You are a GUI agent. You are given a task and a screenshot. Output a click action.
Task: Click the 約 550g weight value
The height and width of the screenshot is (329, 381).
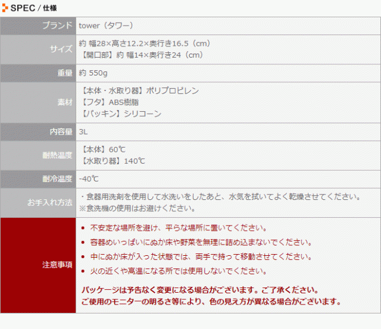[x=93, y=73]
